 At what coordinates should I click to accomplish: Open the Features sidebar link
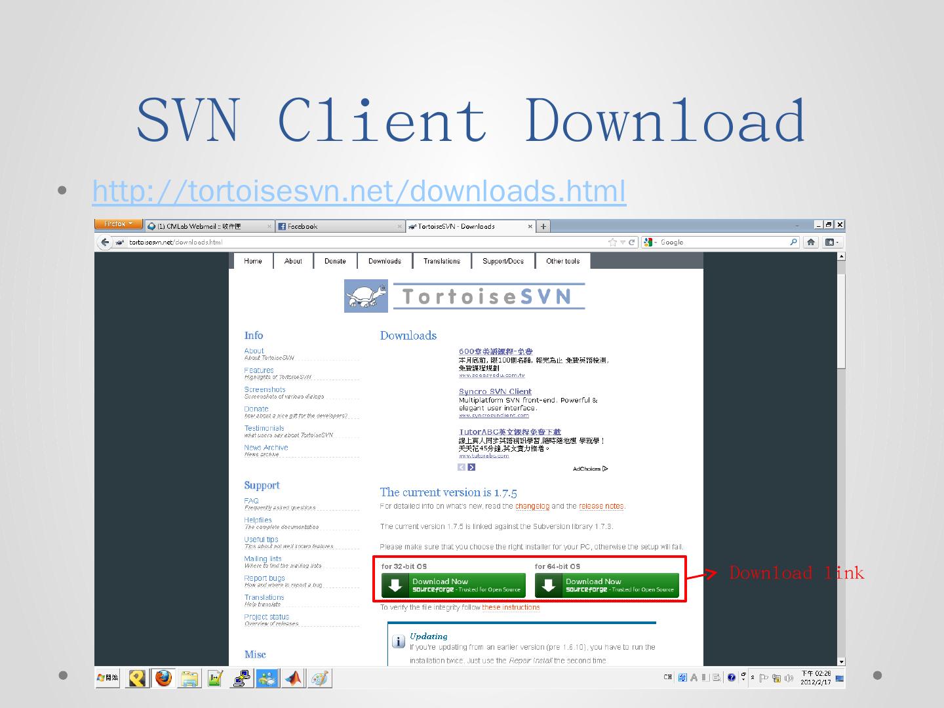[x=259, y=370]
